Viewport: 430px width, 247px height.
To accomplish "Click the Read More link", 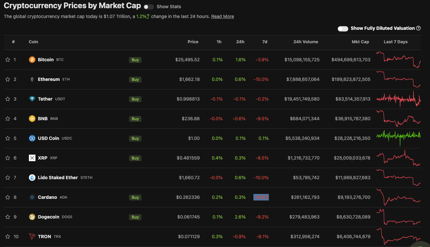I will pos(223,16).
